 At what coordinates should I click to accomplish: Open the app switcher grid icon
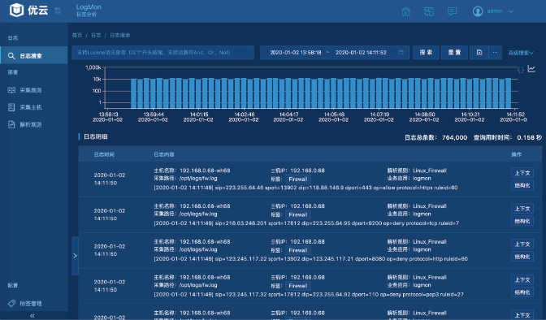(x=58, y=11)
